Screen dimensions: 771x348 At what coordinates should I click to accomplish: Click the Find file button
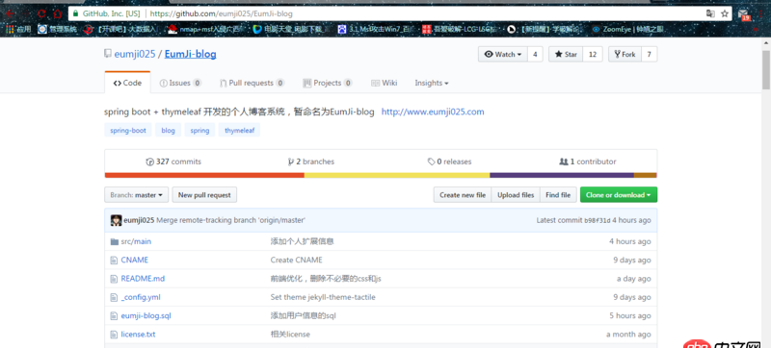[558, 194]
